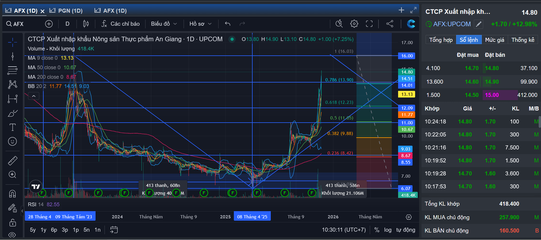Switch to the last AFX (1D) tab
This screenshot has width=541, height=240.
point(111,11)
